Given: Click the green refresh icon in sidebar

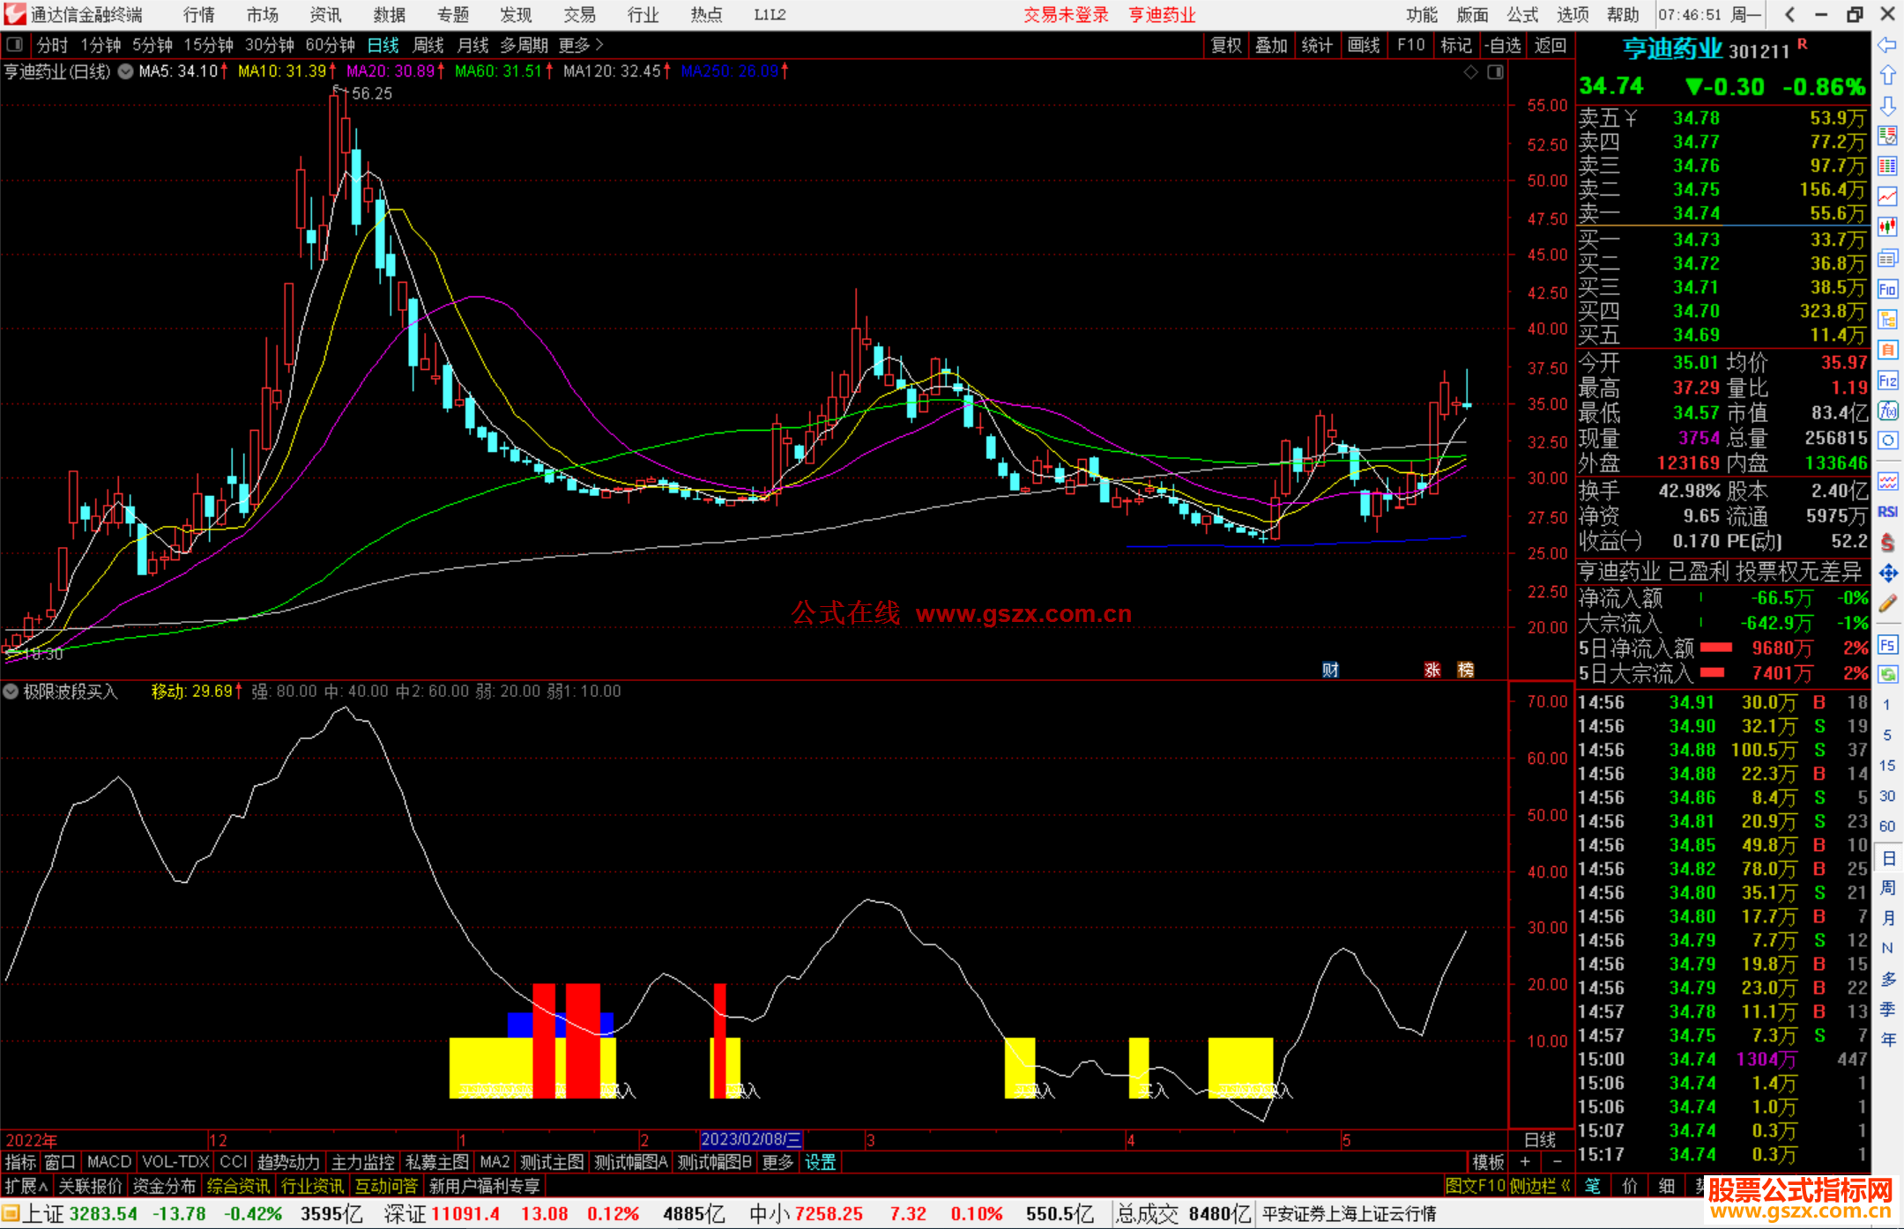Looking at the screenshot, I should pos(1887,675).
